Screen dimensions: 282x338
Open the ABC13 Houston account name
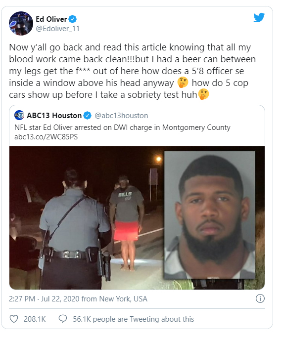point(54,116)
